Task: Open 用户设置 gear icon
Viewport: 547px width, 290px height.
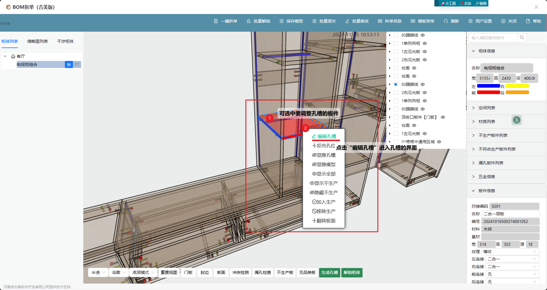Action: pos(470,21)
